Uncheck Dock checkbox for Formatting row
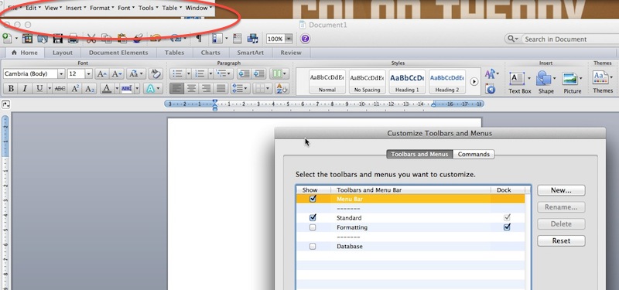 (x=507, y=227)
